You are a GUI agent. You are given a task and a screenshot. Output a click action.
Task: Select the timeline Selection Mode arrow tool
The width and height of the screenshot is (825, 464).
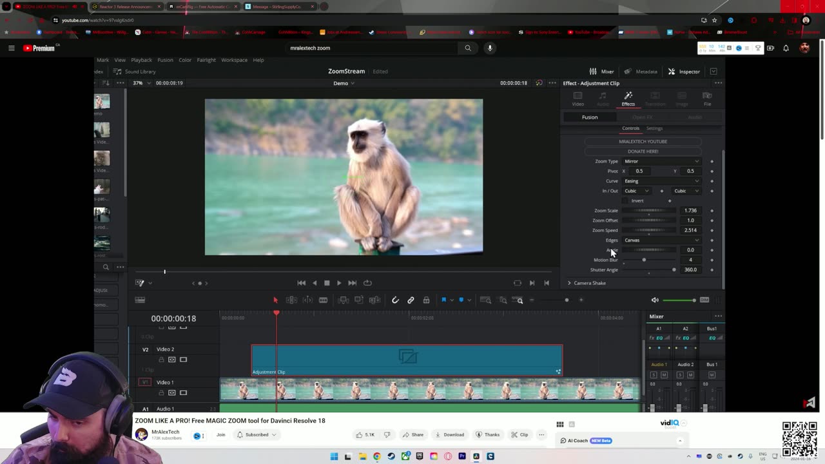[275, 300]
